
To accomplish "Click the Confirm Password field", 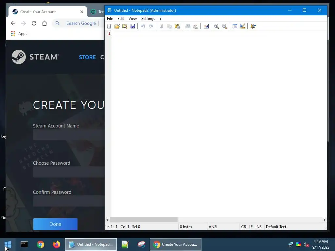I will (x=69, y=201).
